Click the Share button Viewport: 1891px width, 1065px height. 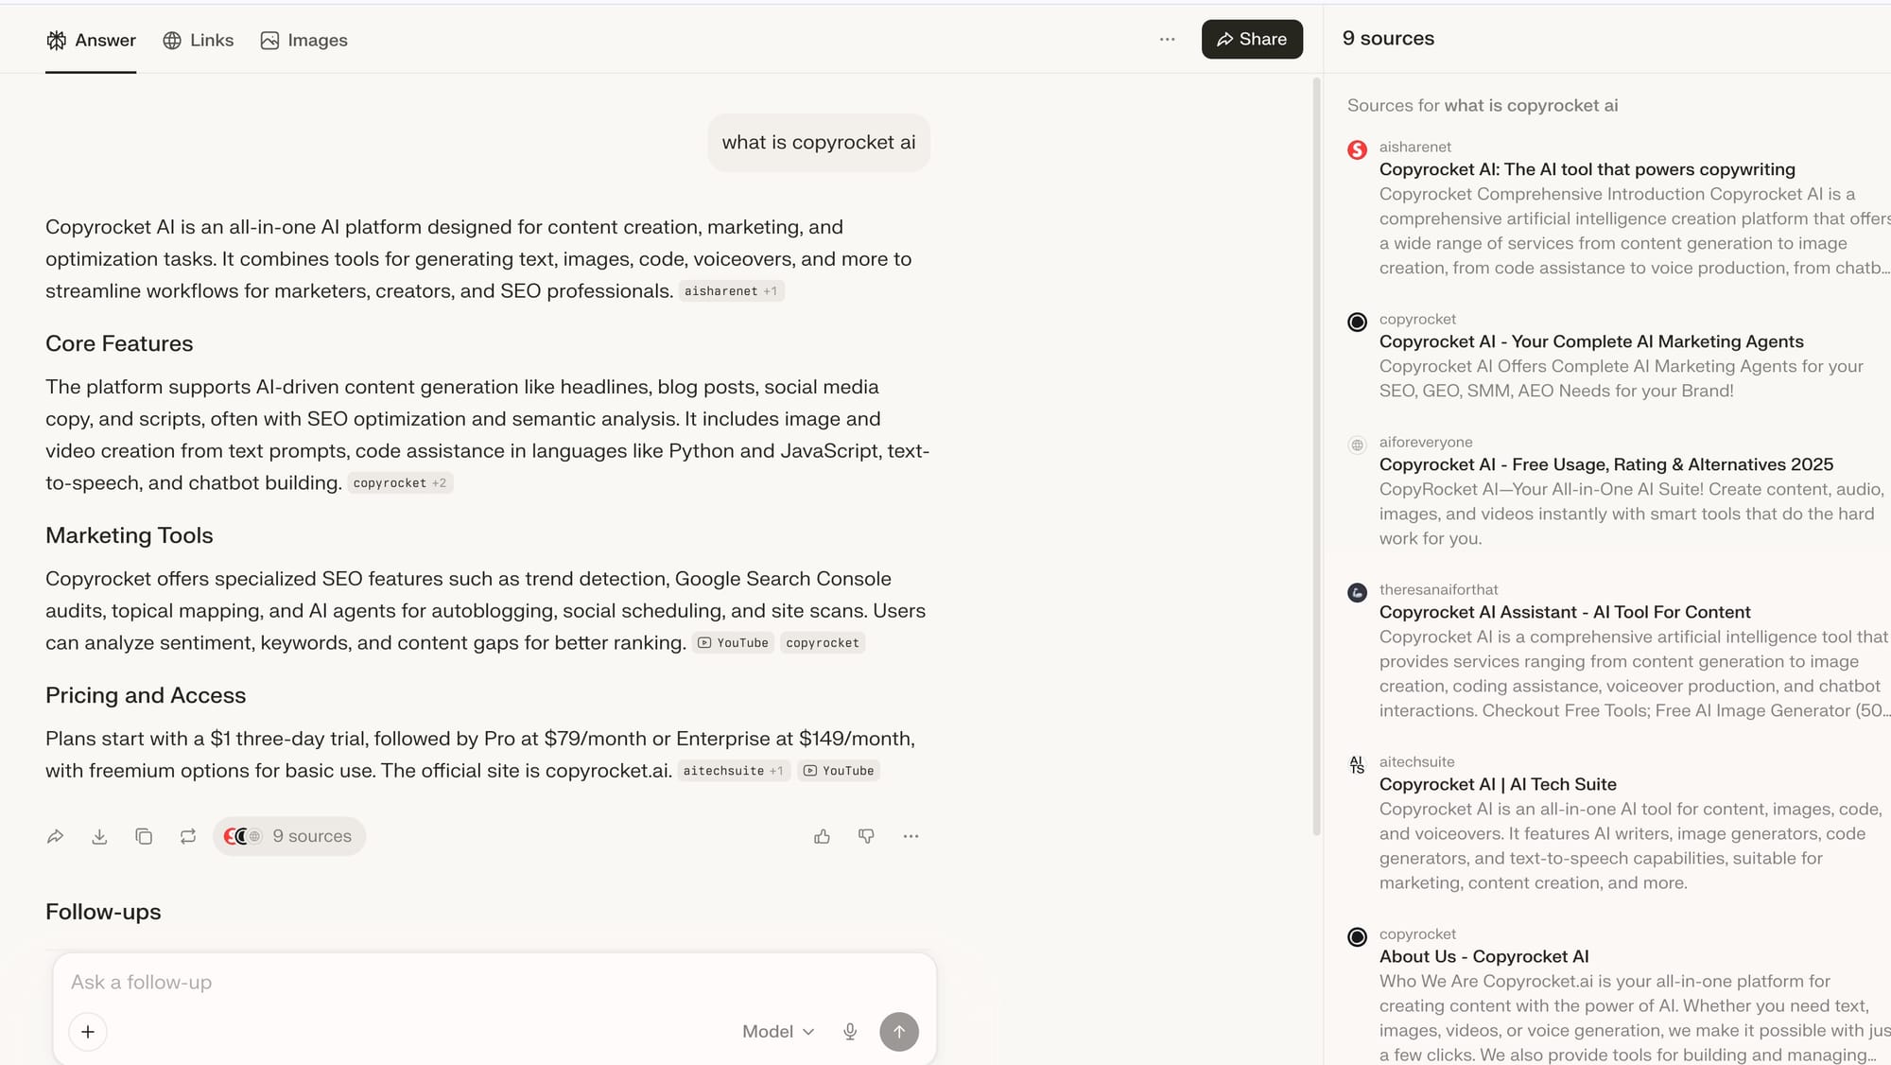[x=1251, y=39]
